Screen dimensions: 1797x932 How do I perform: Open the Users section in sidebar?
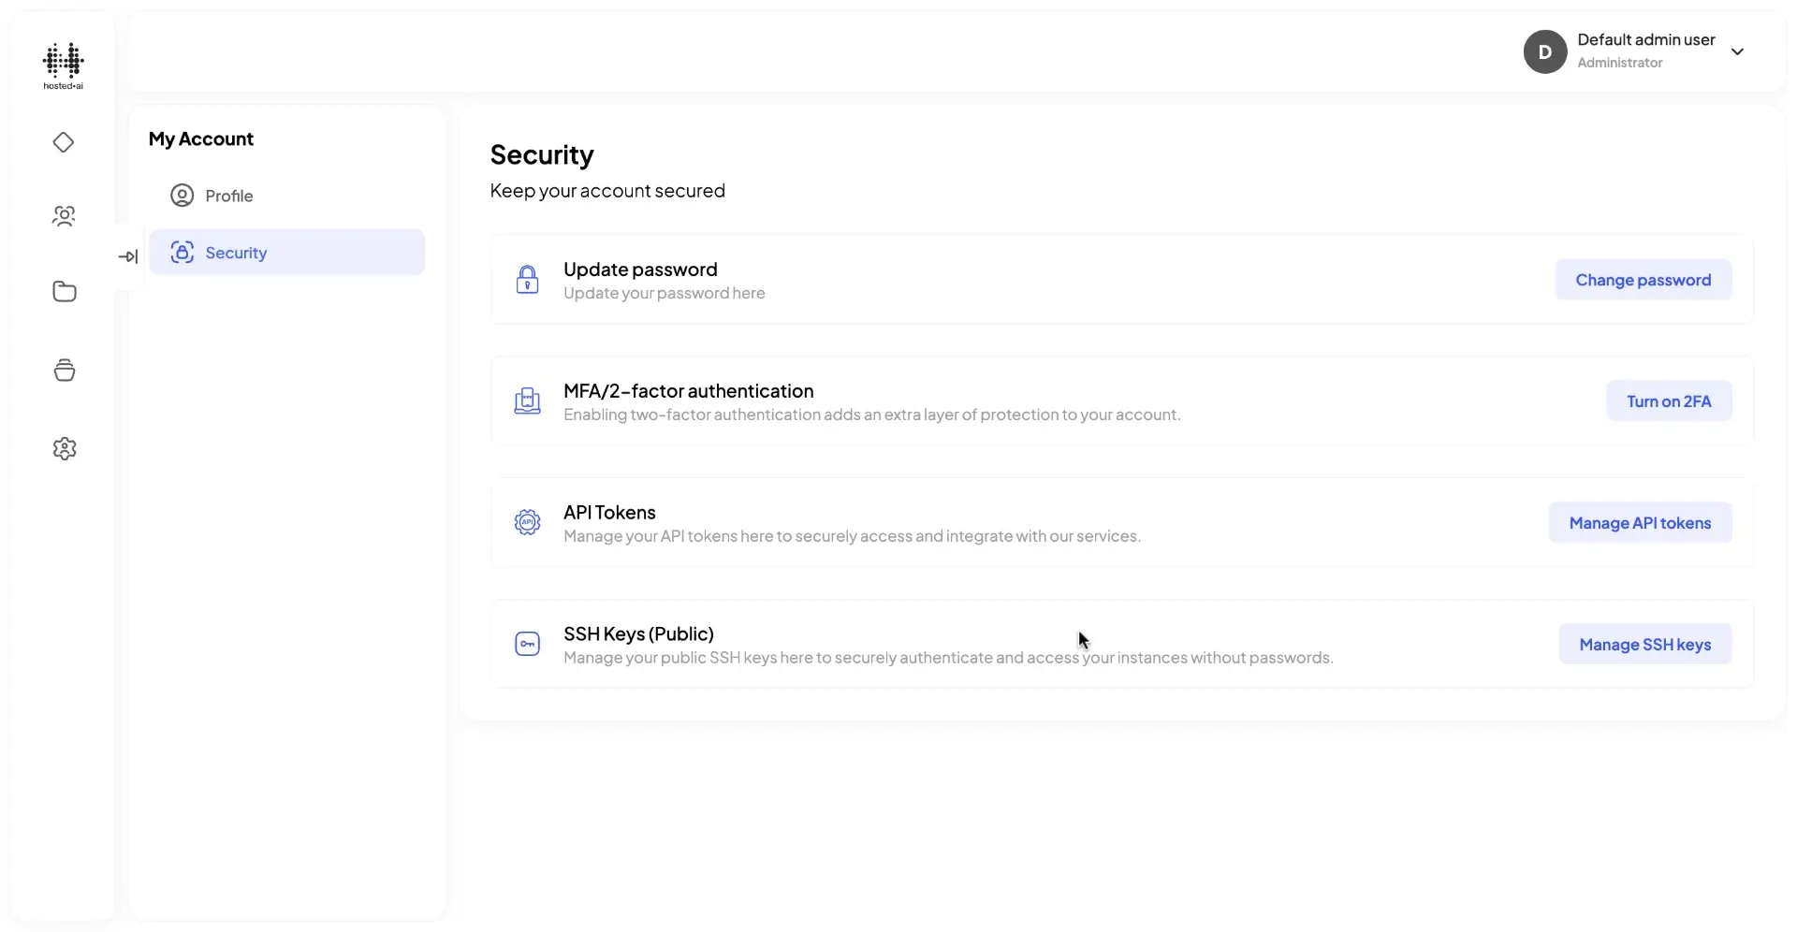63,216
